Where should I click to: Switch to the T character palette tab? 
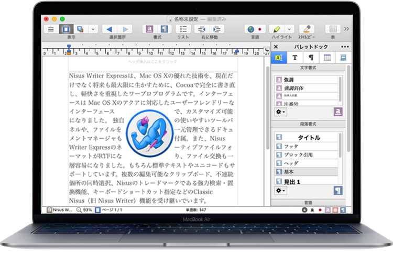coord(295,58)
